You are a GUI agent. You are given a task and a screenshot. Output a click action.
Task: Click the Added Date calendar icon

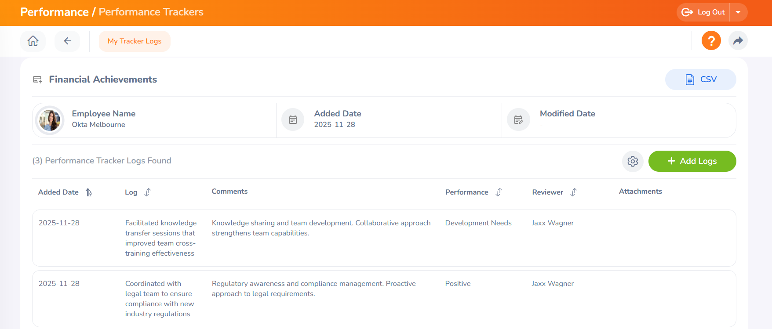tap(293, 119)
